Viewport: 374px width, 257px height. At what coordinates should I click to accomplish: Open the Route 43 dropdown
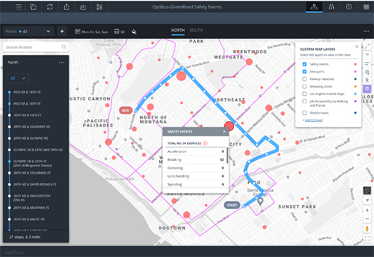coord(28,31)
